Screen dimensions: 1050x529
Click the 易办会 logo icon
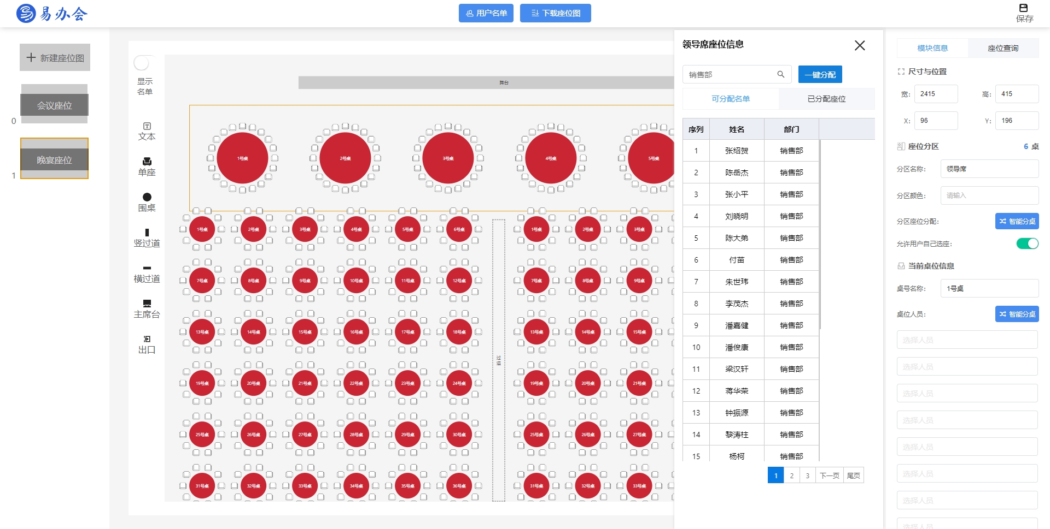(26, 13)
